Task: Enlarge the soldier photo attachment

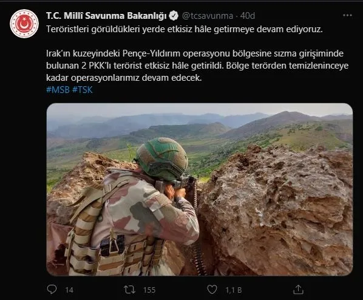Action: tap(200, 189)
